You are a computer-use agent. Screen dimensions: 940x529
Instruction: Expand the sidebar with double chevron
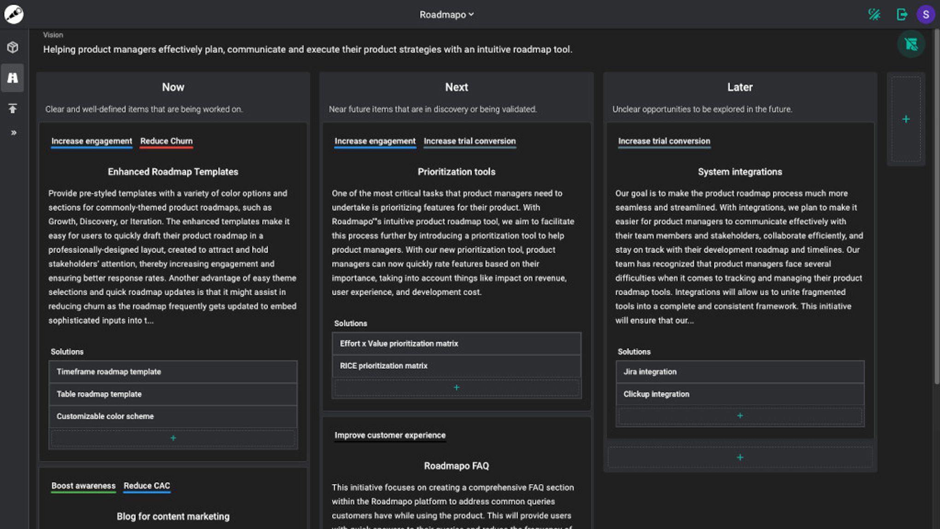13,133
